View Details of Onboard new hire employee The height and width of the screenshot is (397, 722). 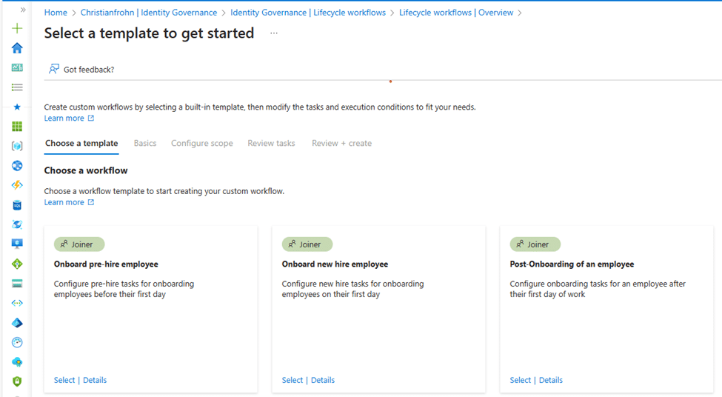323,380
